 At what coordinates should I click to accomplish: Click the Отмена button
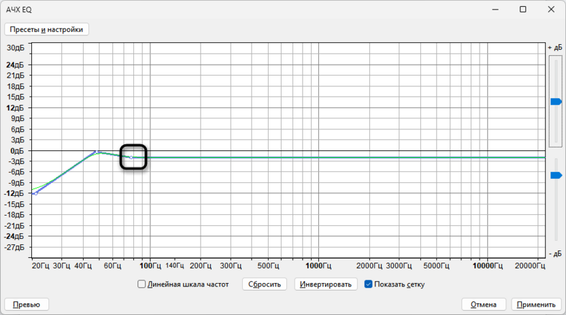[x=483, y=305]
